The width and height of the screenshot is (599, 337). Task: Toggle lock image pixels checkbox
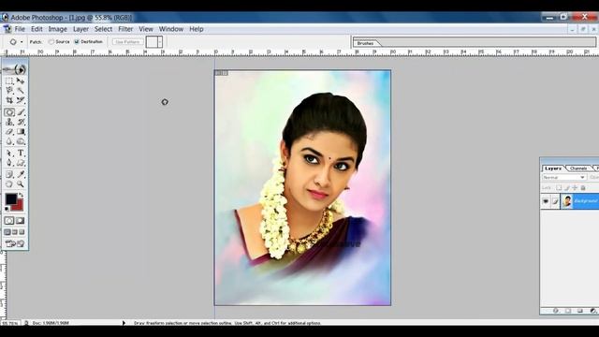pos(567,187)
